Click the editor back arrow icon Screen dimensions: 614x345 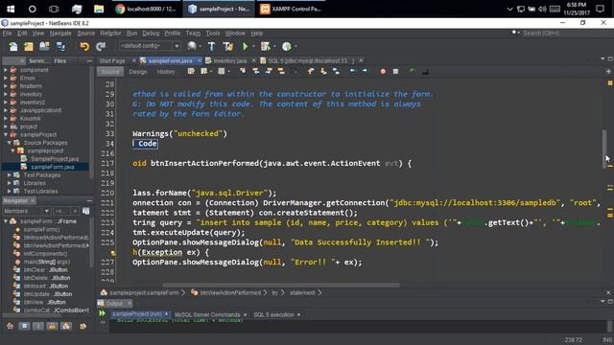pos(352,71)
